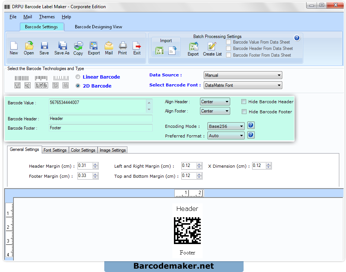
Task: Increase the Header Margin spinner value
Action: [95, 164]
